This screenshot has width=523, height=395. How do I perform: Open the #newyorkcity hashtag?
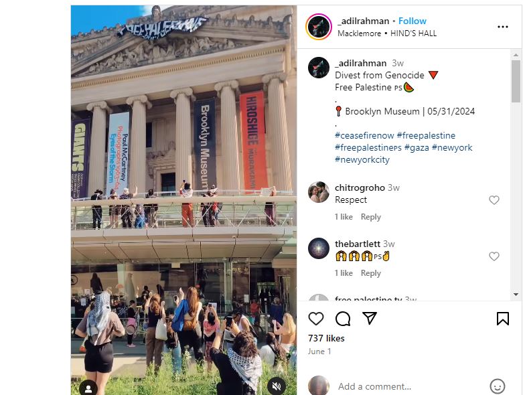point(362,159)
